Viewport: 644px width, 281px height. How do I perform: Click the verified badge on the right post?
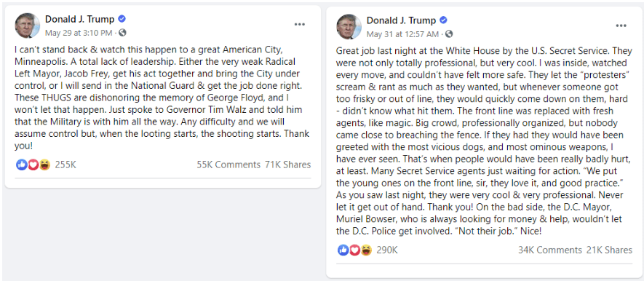tap(443, 20)
